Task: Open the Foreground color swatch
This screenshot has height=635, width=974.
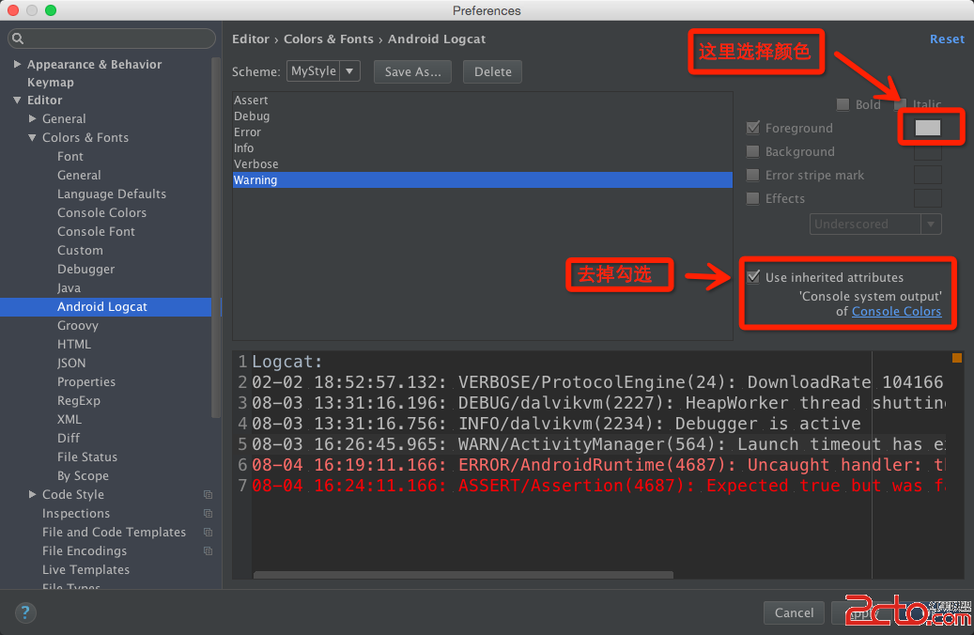Action: click(x=927, y=128)
